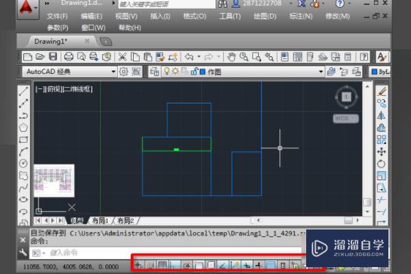
Task: Click the Rotate modify tool
Action: [382, 164]
